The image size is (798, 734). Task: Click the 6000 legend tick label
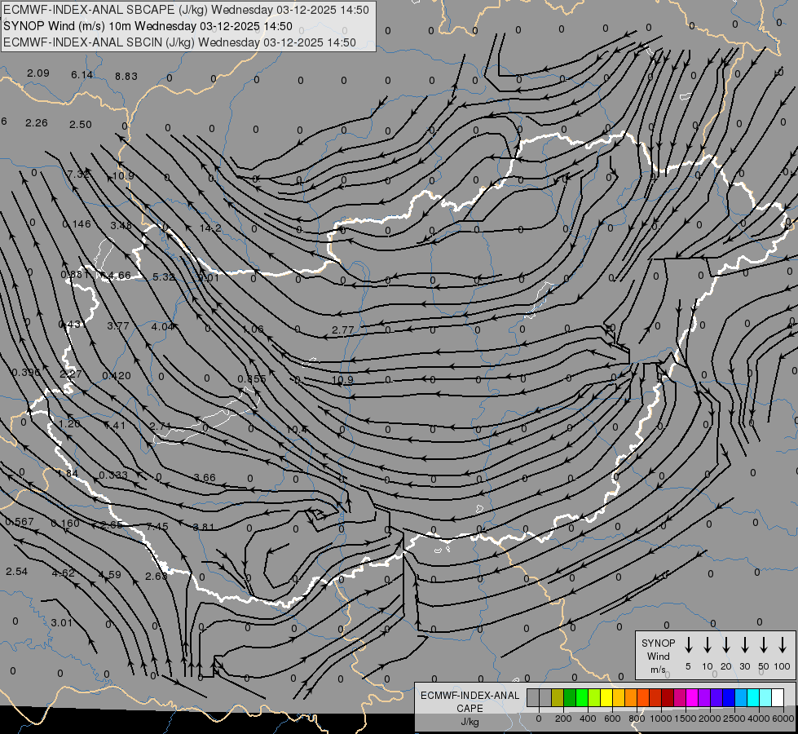click(x=783, y=719)
